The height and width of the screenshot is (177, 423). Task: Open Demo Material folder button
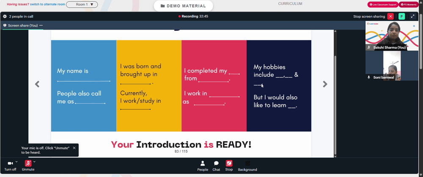pyautogui.click(x=183, y=6)
